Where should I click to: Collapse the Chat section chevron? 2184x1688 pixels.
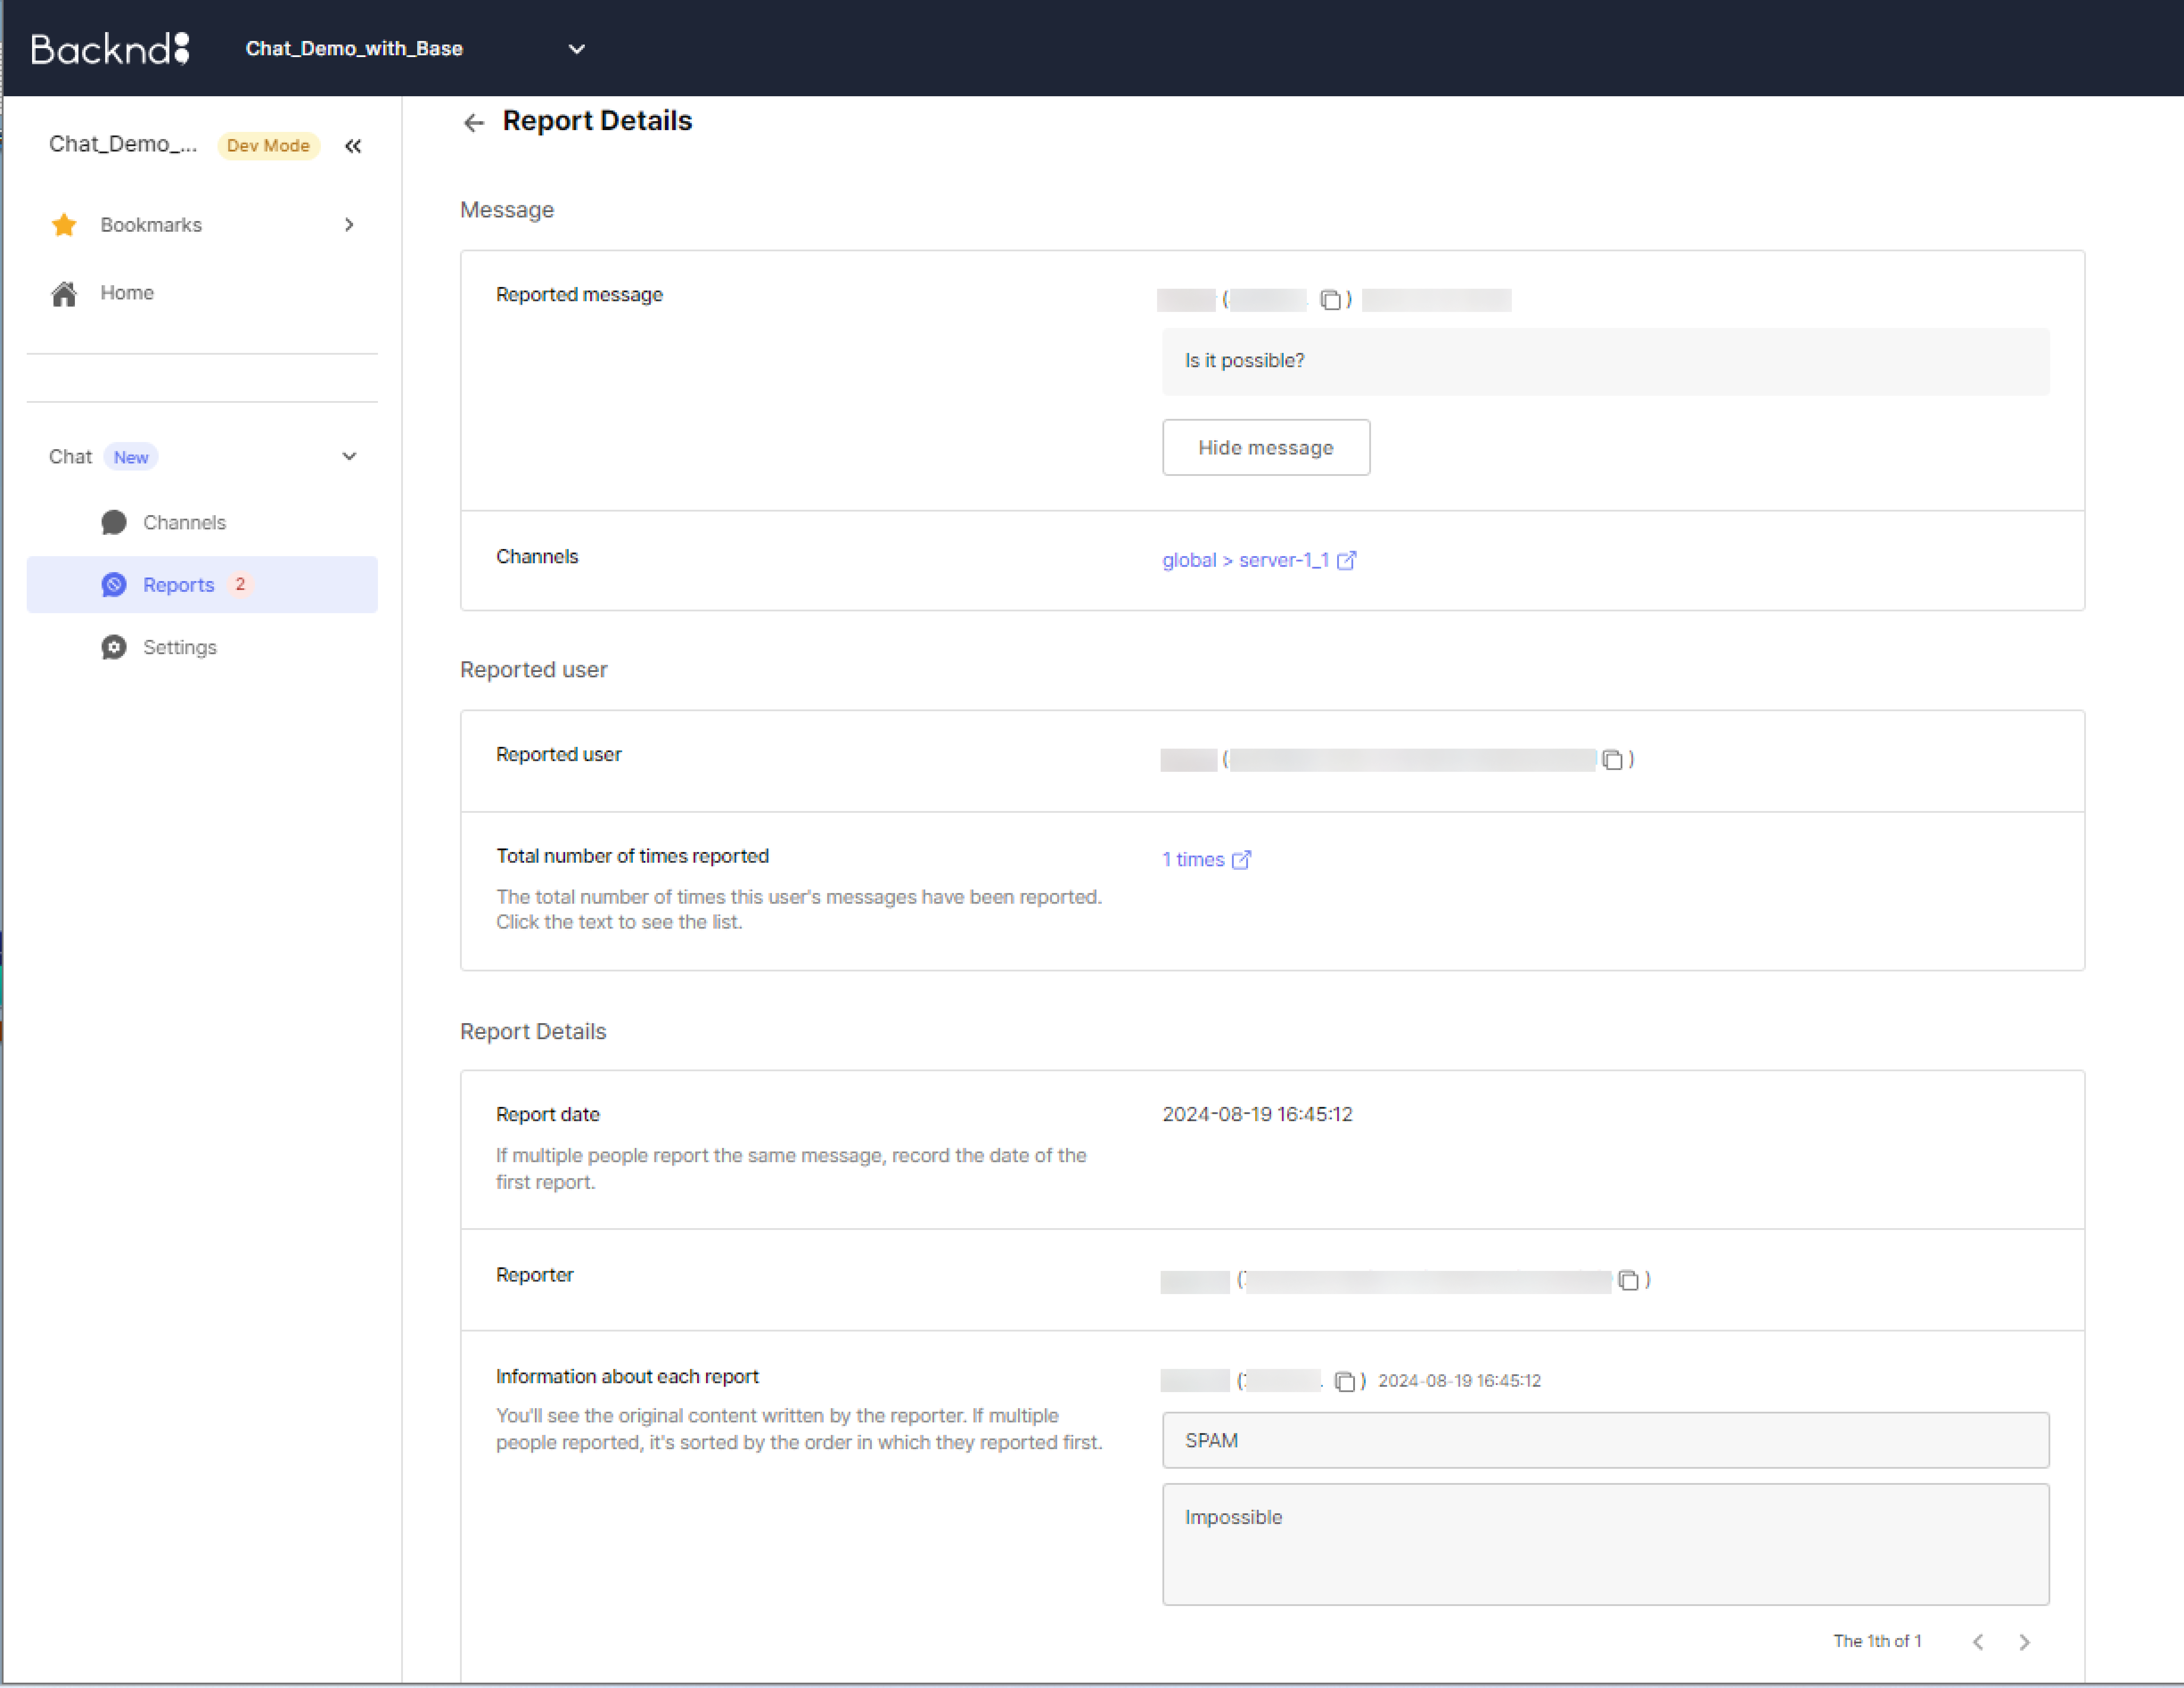[x=349, y=456]
